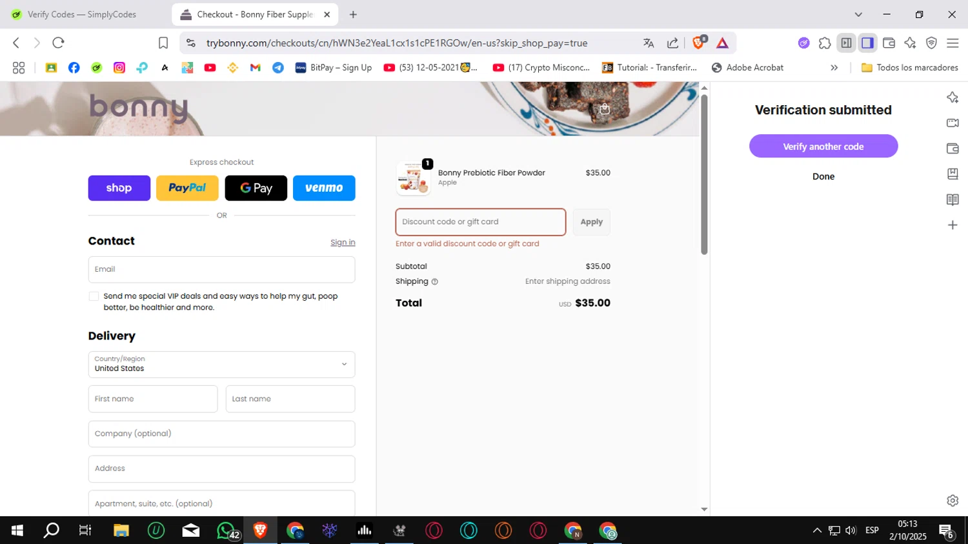Open the tab groups grid icon
This screenshot has height=544, width=968.
click(19, 67)
